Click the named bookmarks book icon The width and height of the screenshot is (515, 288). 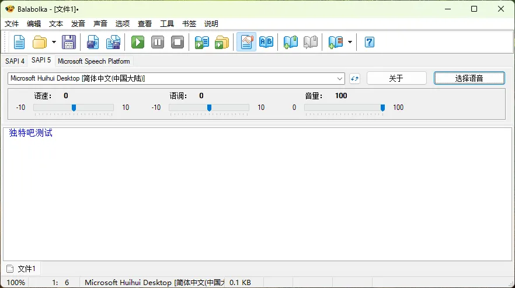[x=335, y=42]
